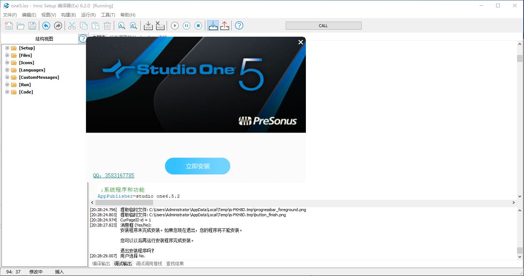The height and width of the screenshot is (276, 524).
Task: Open the 工具(T) menu
Action: [108, 14]
